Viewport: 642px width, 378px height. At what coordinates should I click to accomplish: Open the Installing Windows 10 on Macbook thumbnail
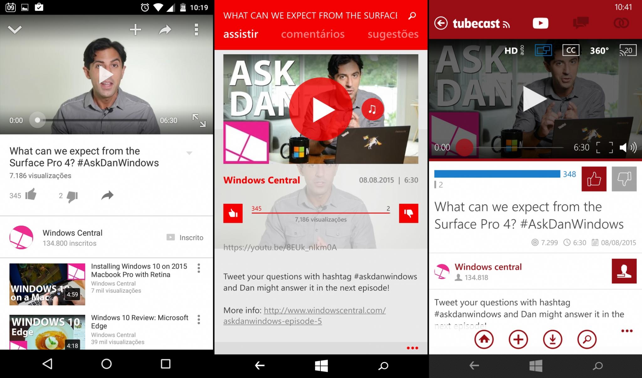coord(47,284)
